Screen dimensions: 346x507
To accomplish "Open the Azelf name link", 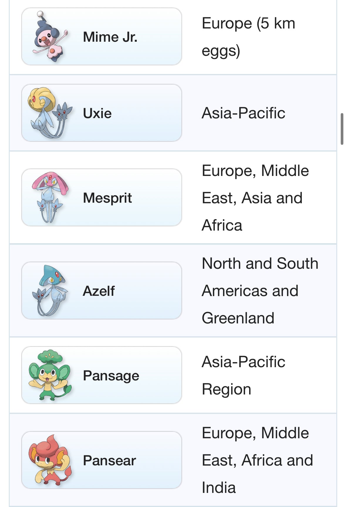I will [x=99, y=291].
